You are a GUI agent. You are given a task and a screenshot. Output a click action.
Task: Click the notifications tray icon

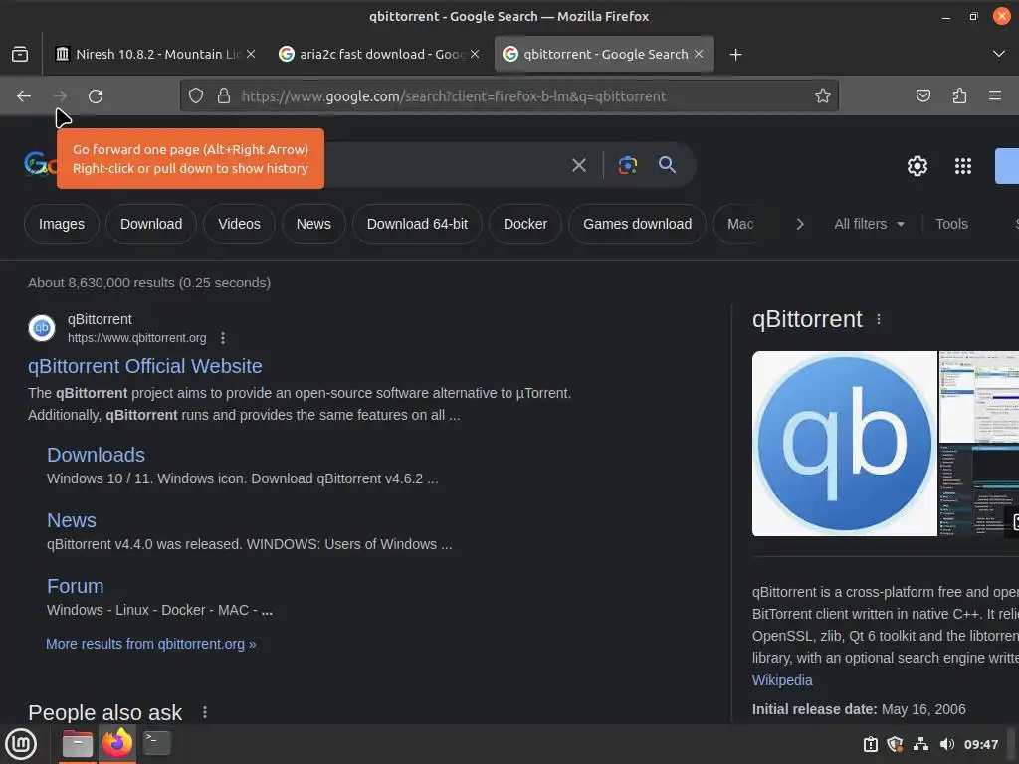coord(870,744)
